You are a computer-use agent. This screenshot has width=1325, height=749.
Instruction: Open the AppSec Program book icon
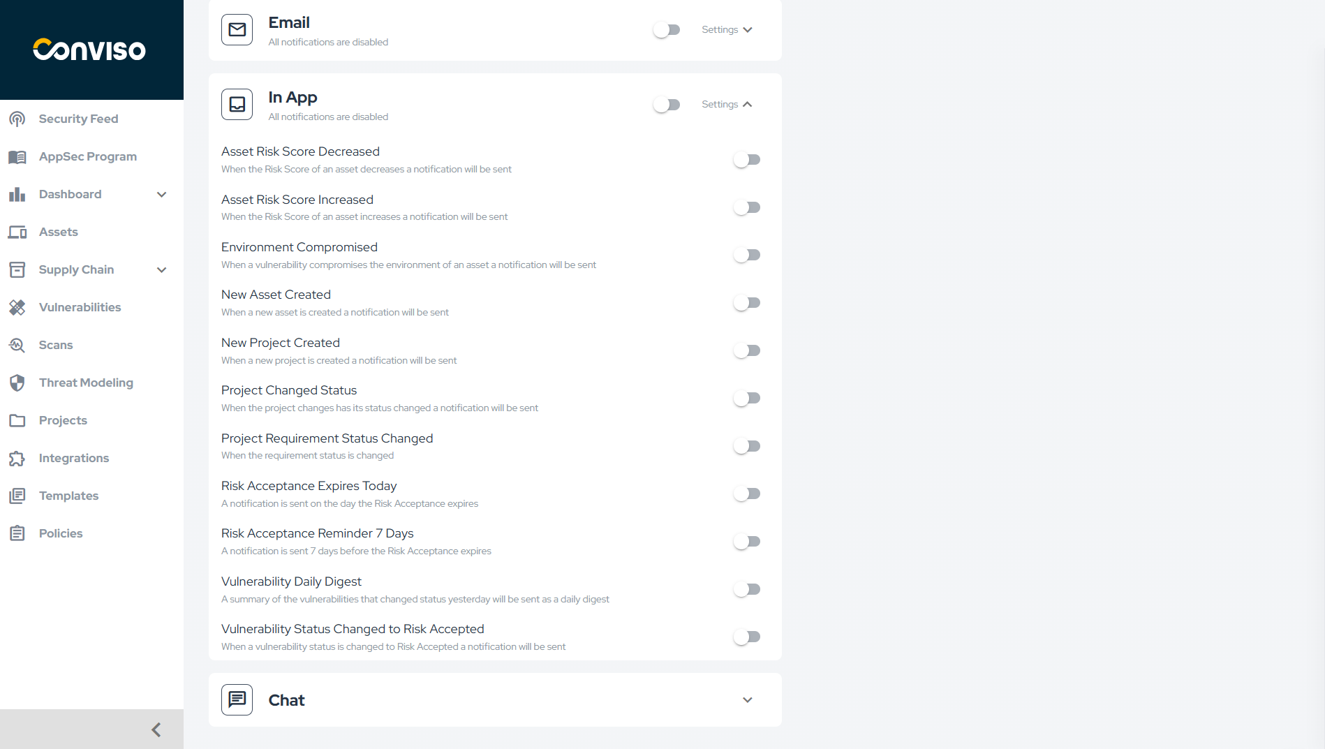coord(17,156)
